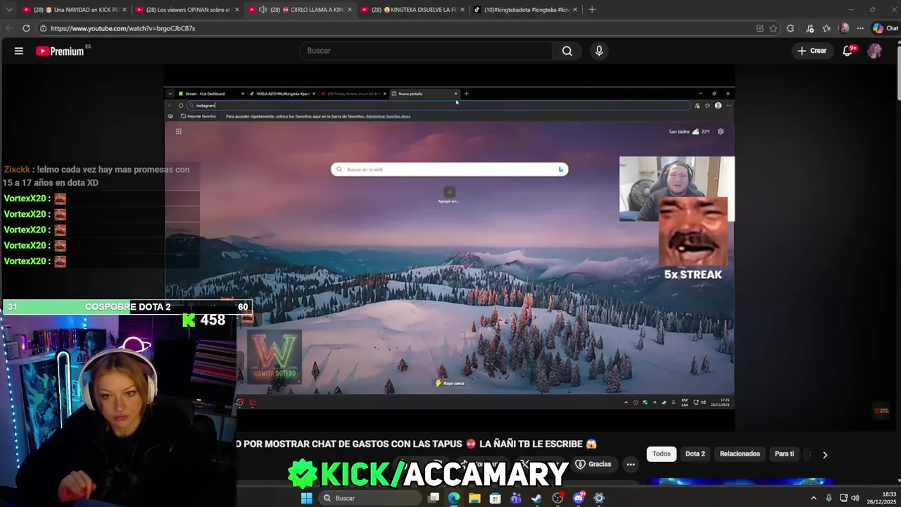
Task: Click the Windows taskbar Buscar box
Action: tap(369, 498)
